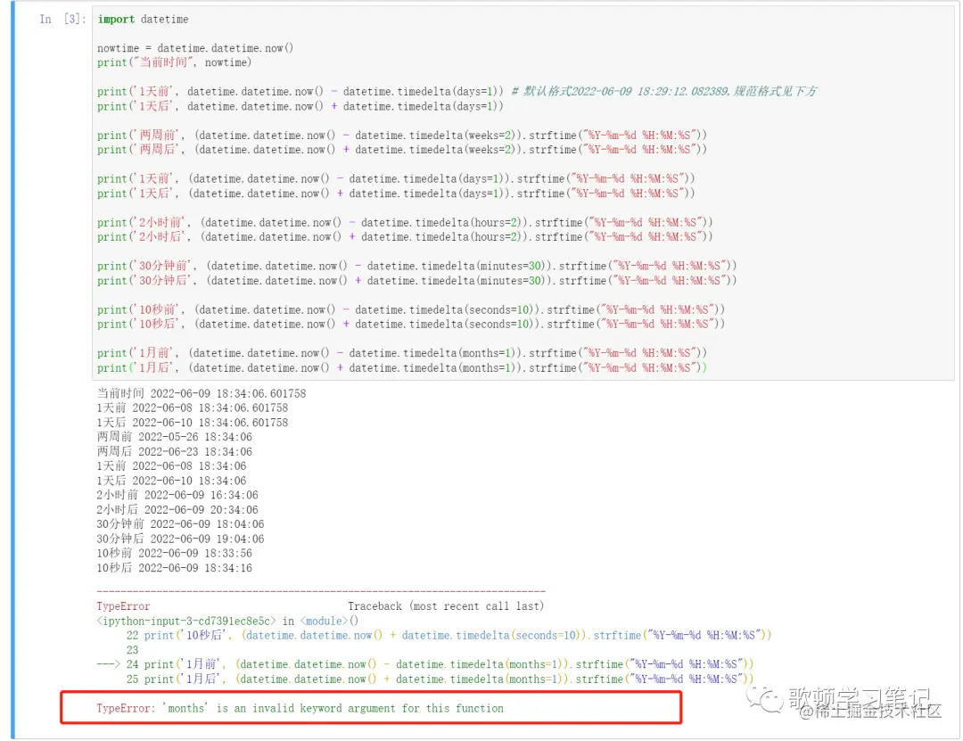Click the In [3]: cell prompt
The image size is (963, 741).
tap(62, 19)
